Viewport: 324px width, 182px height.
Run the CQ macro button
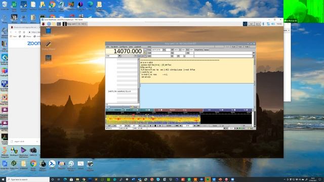pyautogui.click(x=111, y=110)
